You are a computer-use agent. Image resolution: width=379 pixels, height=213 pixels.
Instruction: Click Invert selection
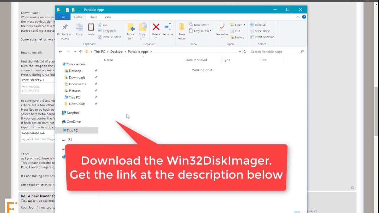coord(262,37)
